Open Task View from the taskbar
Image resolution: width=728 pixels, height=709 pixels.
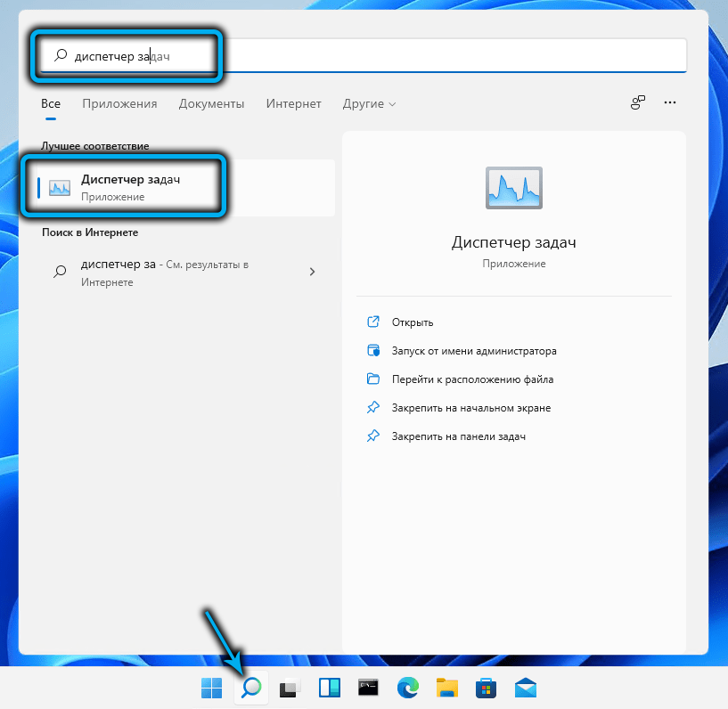[x=289, y=688]
